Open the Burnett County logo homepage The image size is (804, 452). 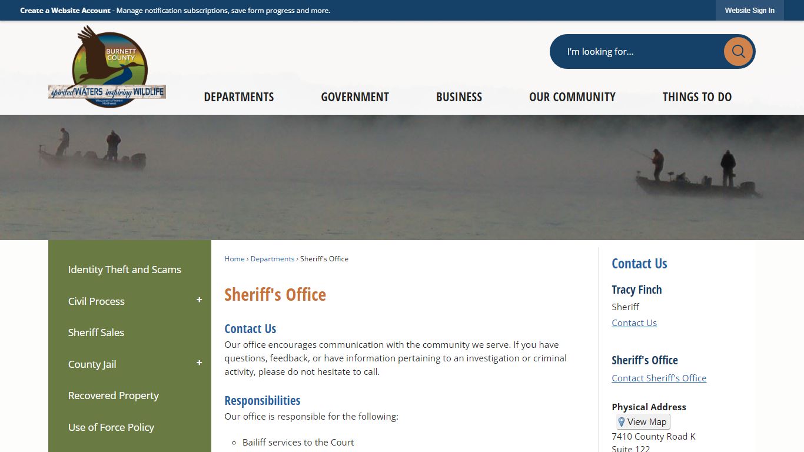107,67
